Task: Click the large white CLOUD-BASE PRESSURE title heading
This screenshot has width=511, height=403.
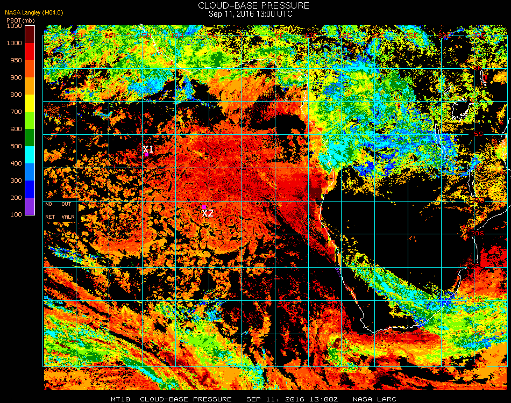Action: pyautogui.click(x=253, y=5)
